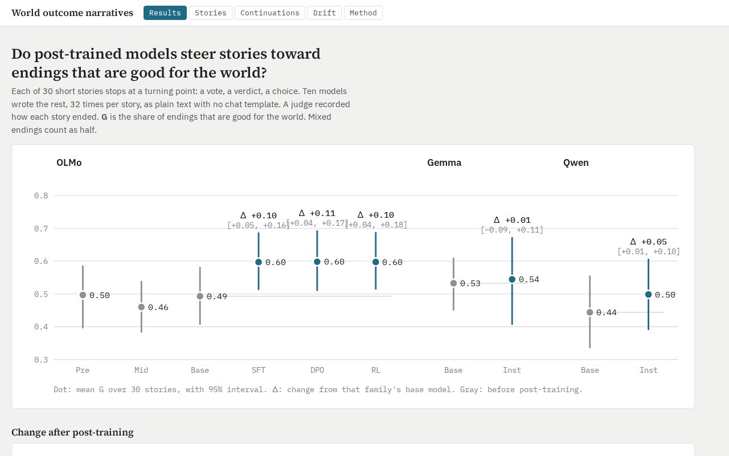Viewport: 729px width, 456px height.
Task: Click the World outcome narratives title
Action: [x=72, y=13]
